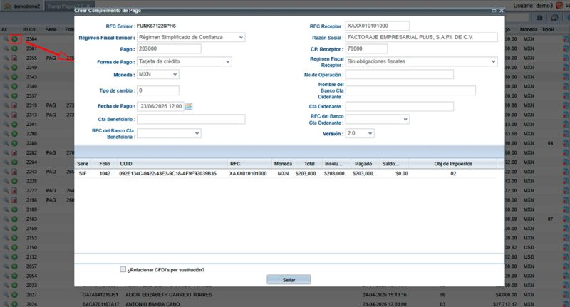The image size is (570, 307).
Task: Click the magnifier icon in row 2027
Action: (6, 295)
